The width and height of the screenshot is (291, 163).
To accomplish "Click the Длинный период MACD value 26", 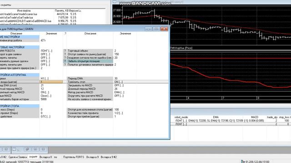I will point(116,89).
